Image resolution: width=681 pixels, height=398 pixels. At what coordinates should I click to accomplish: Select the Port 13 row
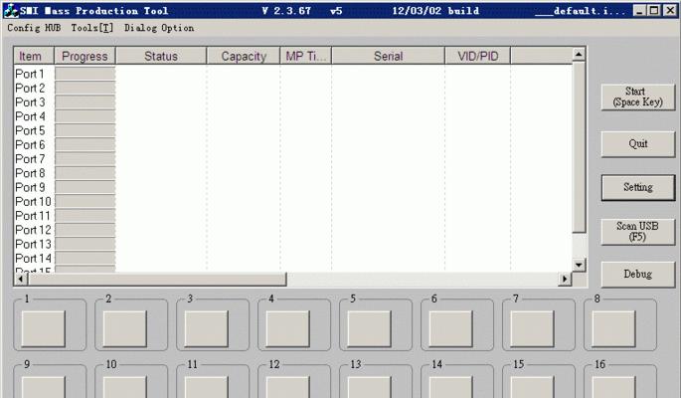[x=293, y=244]
